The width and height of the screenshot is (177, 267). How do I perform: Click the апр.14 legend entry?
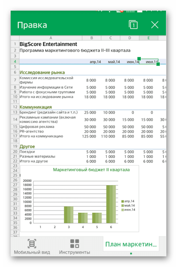tap(128, 201)
